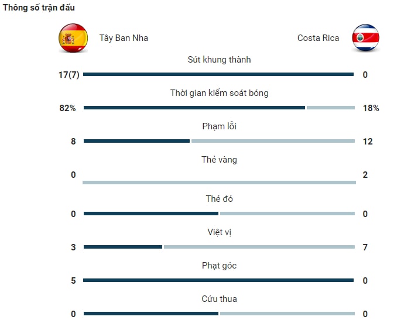
Task: Select the Cứu thua label
Action: point(219,299)
